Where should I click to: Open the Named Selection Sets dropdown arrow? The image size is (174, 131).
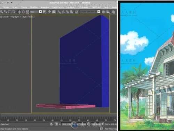(x=99, y=12)
